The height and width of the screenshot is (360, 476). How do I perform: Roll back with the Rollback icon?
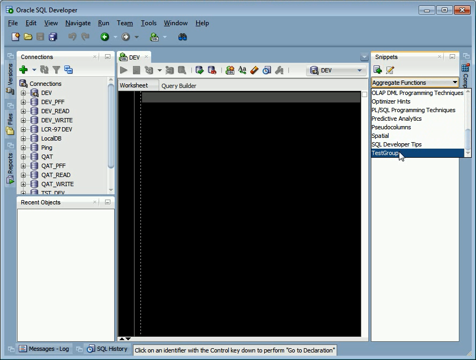212,70
